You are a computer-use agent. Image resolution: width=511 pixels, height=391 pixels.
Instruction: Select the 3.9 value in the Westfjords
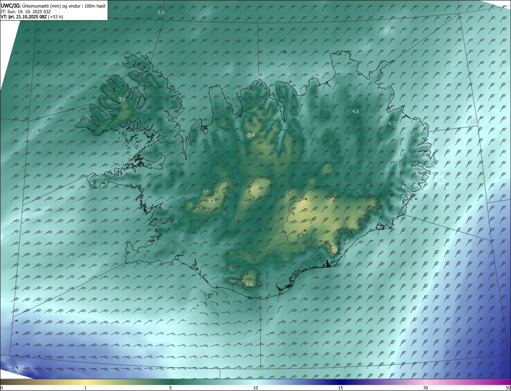[122, 99]
